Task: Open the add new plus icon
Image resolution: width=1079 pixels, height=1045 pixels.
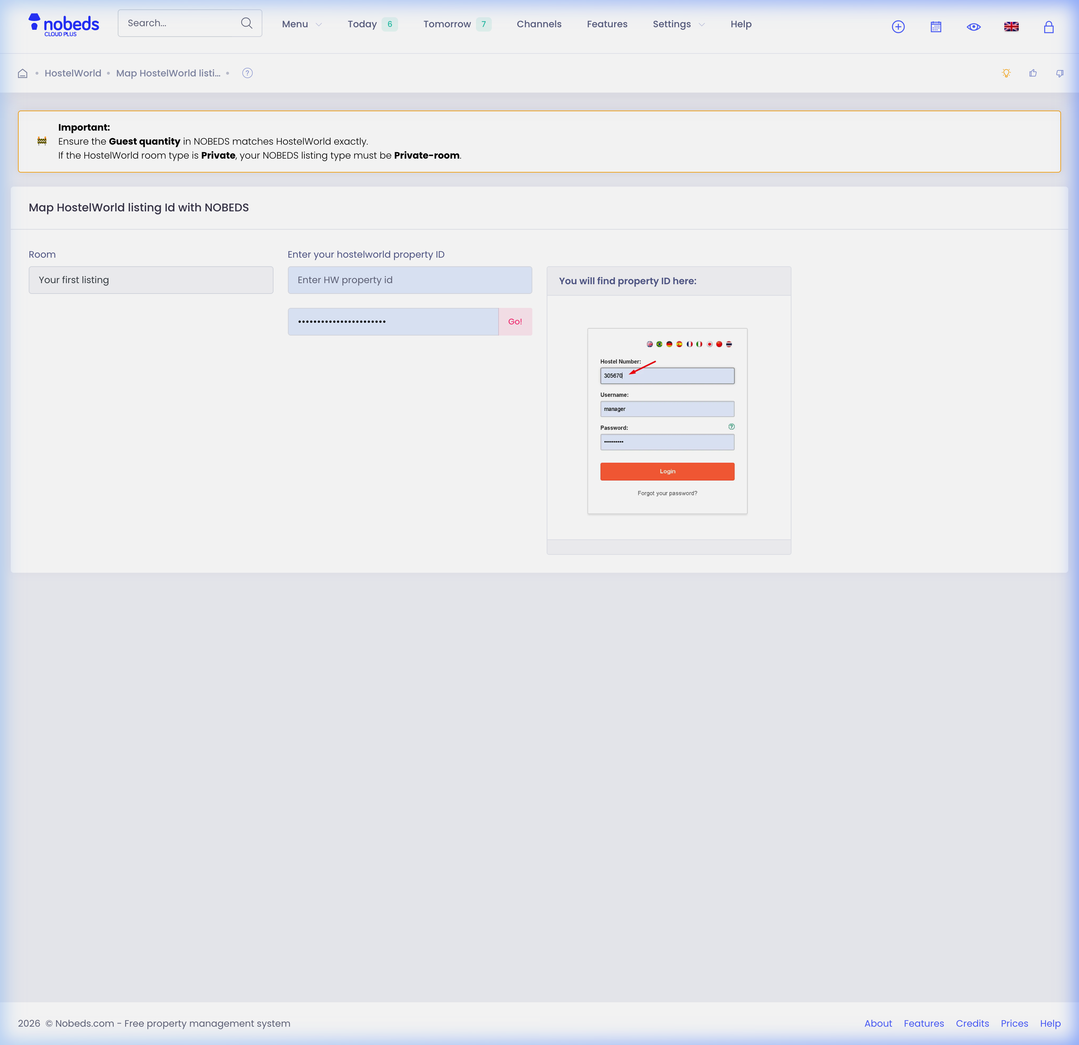Action: 898,27
